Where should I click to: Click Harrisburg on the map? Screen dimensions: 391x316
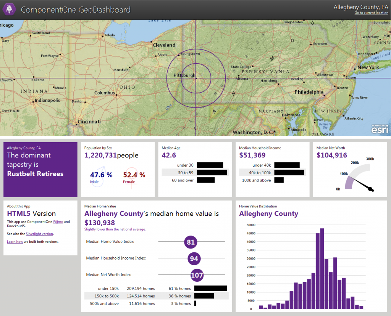pos(268,80)
